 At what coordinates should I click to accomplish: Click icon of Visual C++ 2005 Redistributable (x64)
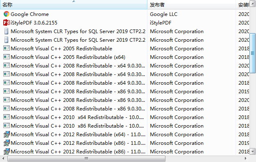[7, 57]
